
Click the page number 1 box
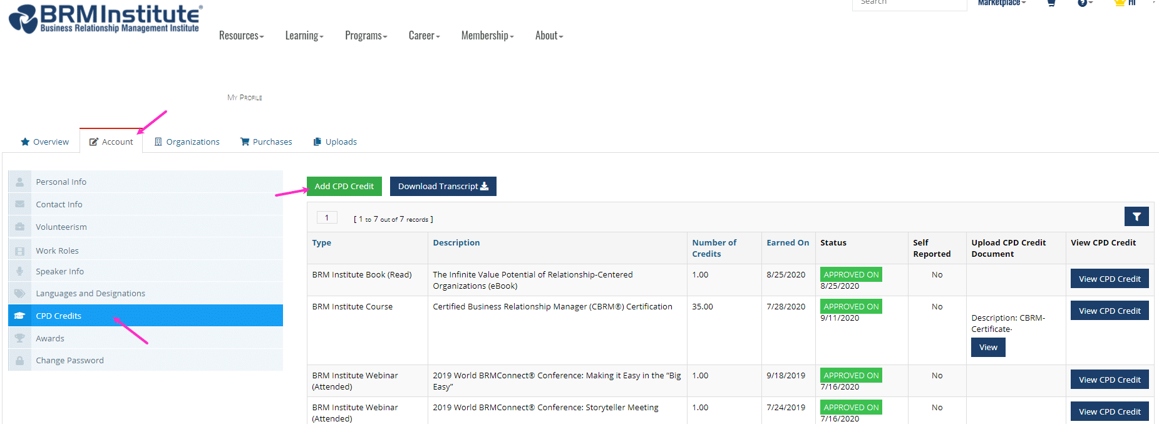click(x=327, y=218)
